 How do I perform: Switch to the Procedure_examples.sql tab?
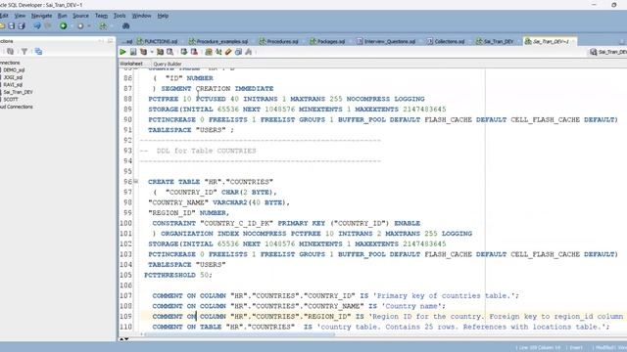point(218,41)
